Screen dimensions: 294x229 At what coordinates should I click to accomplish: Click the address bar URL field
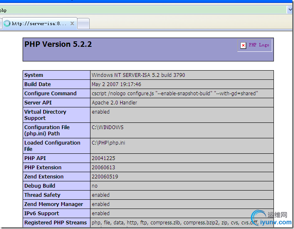tap(143, 10)
